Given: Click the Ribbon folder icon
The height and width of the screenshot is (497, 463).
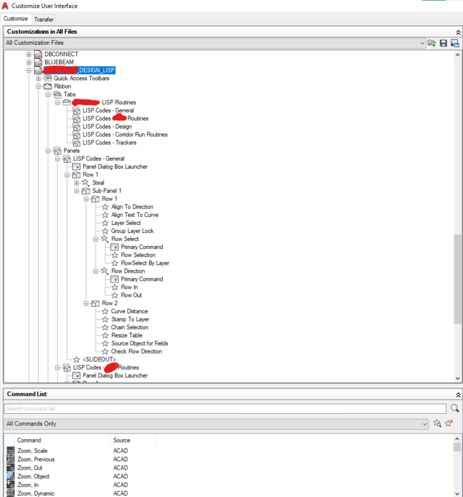Looking at the screenshot, I should (x=48, y=86).
